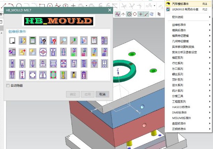Toggle the plus intersection snap point button
213x149 pixels.
pyautogui.click(x=140, y=14)
